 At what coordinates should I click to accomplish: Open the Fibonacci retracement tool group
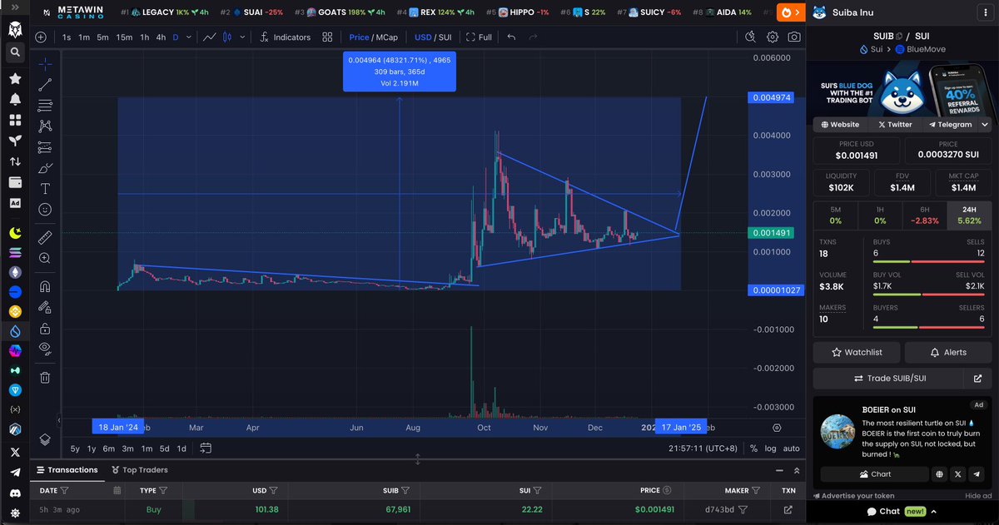click(x=45, y=105)
